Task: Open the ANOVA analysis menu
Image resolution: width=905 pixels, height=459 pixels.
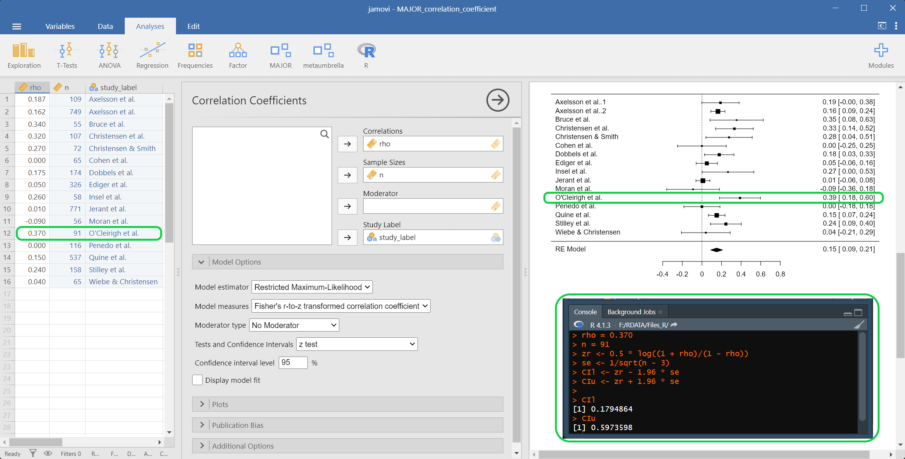Action: 109,55
